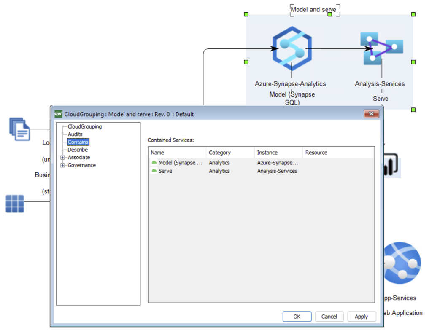This screenshot has height=333, width=432.
Task: Click the Apply button
Action: coord(362,317)
